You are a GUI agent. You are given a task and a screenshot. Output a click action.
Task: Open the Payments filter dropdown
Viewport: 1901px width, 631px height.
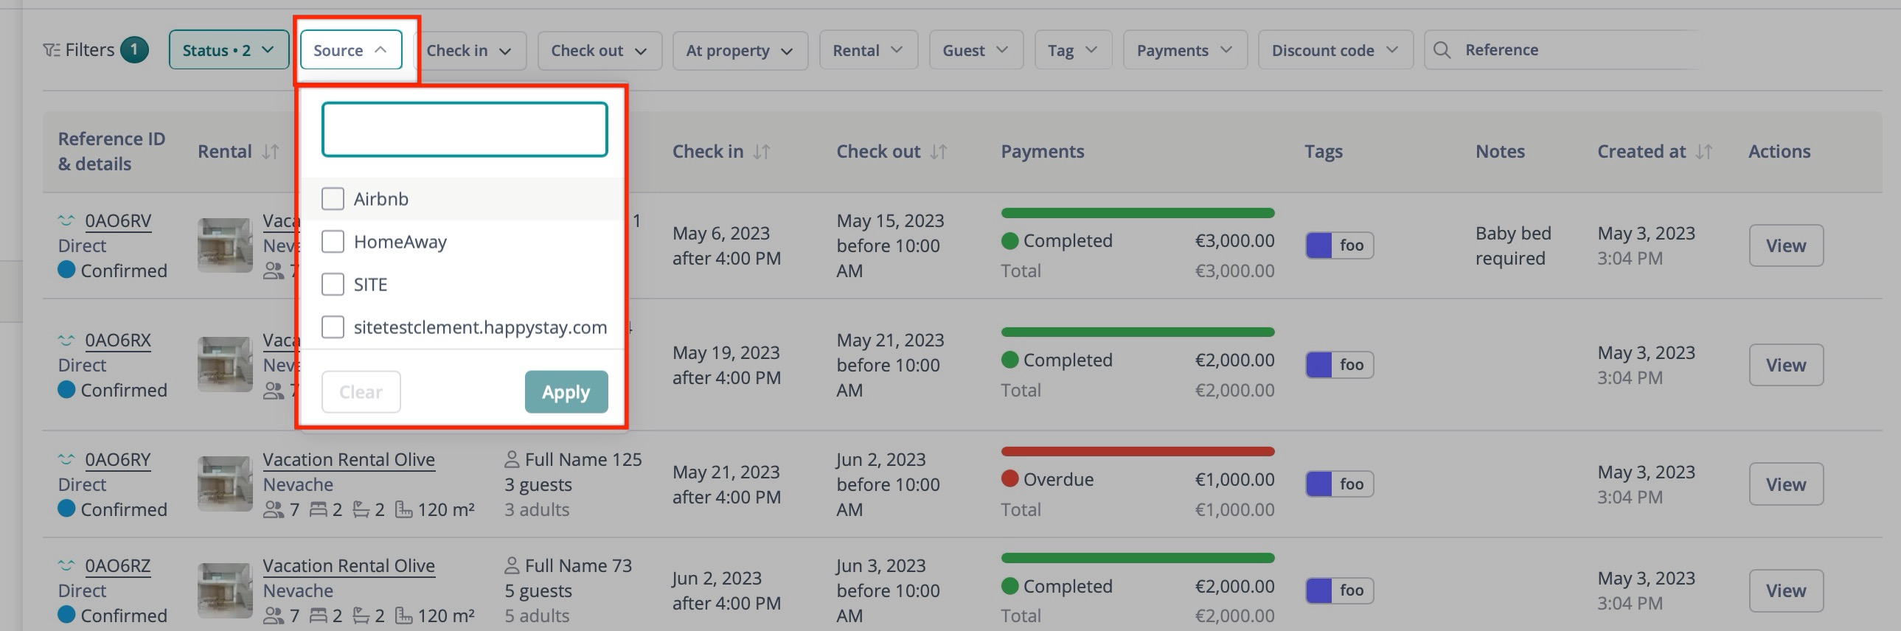pos(1185,50)
